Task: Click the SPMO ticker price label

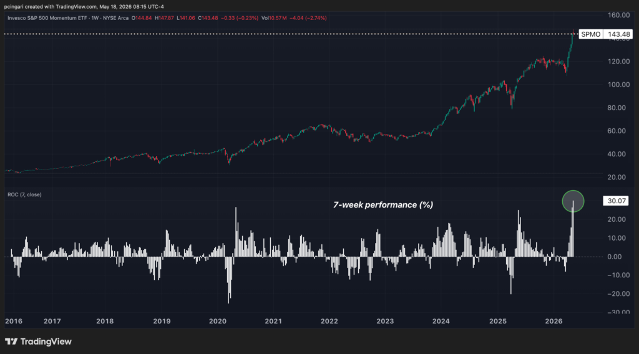Action: click(590, 34)
